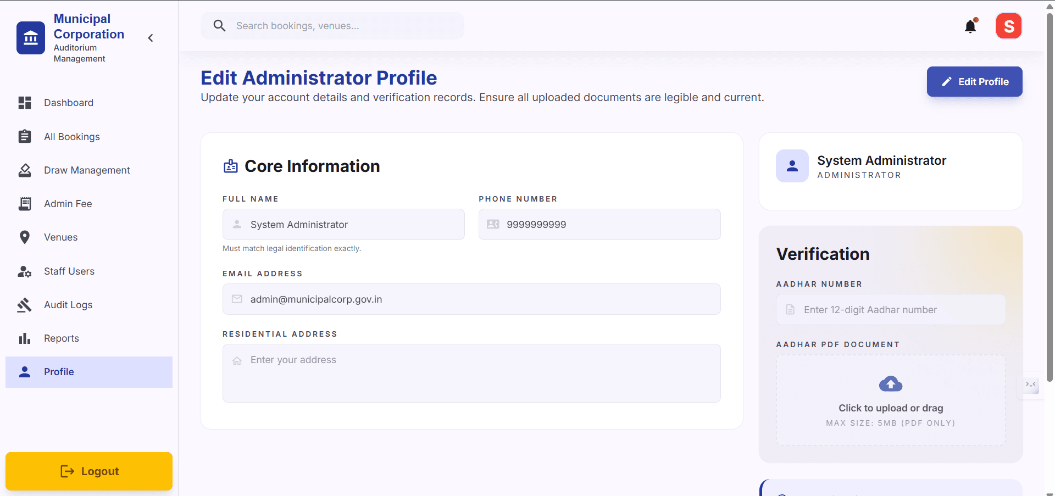The width and height of the screenshot is (1055, 496).
Task: Click the Phone Number field
Action: (x=599, y=224)
